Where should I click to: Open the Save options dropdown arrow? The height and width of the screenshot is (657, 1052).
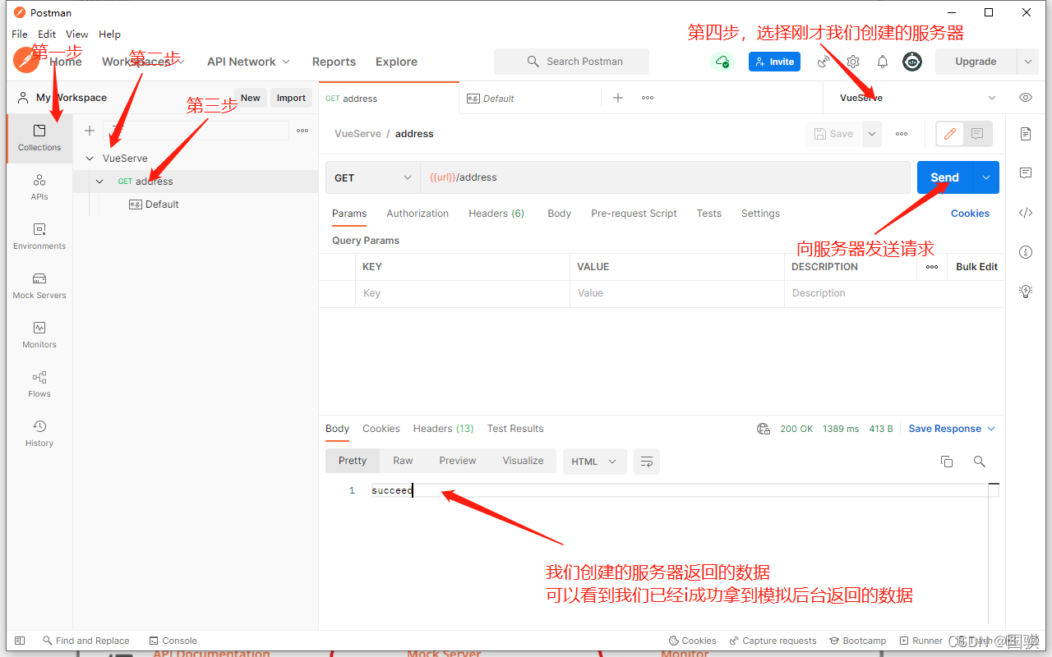(x=872, y=134)
